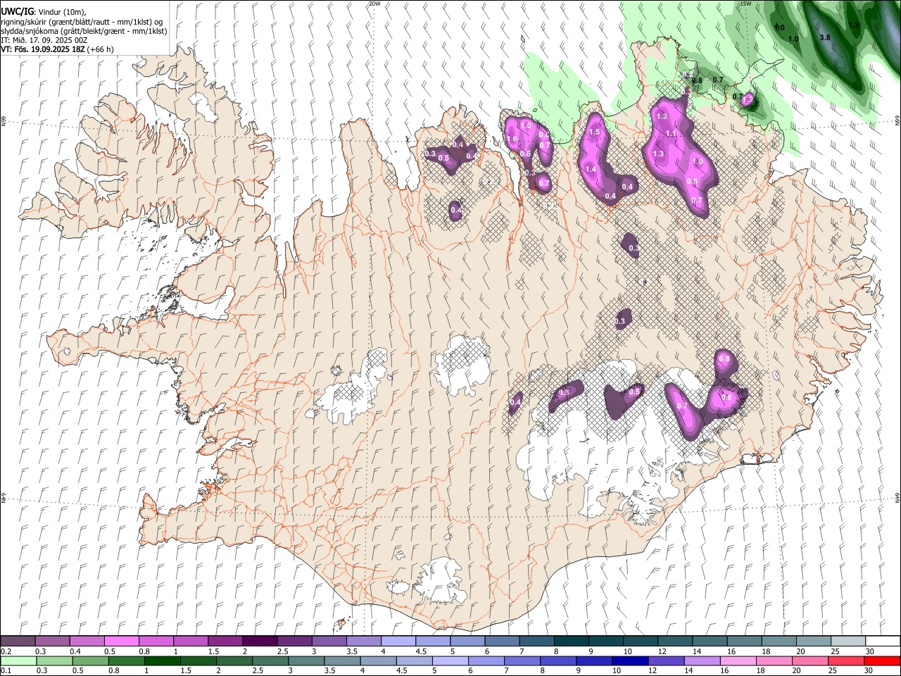Pick the darkest green 1 swatch in lower legend row
901x676 pixels.
162,661
